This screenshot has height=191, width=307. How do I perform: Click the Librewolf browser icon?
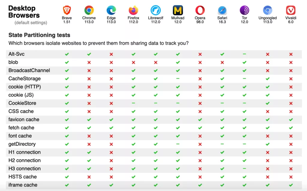click(x=156, y=10)
